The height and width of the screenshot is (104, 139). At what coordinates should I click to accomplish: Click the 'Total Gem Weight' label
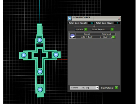tap(78, 23)
